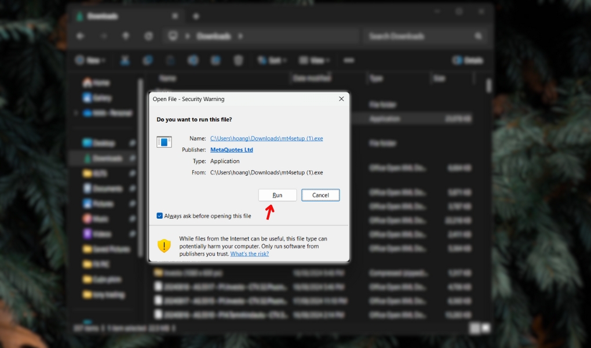Open Videos in the File Explorer sidebar
Screen dimensions: 591x348
(x=97, y=234)
